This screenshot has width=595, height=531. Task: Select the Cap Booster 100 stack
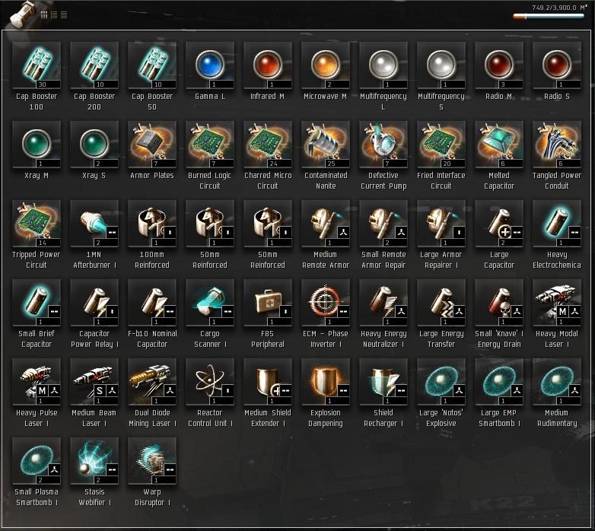[37, 65]
